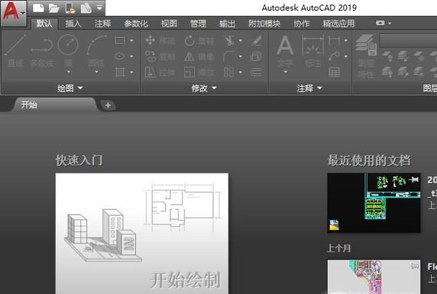437x294 pixels.
Task: Open the AutoCAD application menu button
Action: click(x=13, y=13)
